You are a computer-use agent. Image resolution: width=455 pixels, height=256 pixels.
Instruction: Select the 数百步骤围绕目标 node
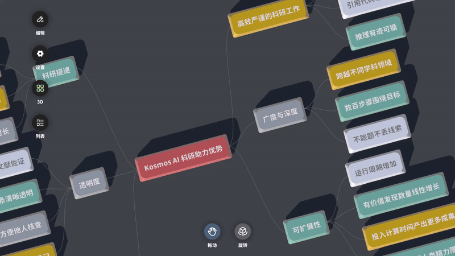[372, 101]
